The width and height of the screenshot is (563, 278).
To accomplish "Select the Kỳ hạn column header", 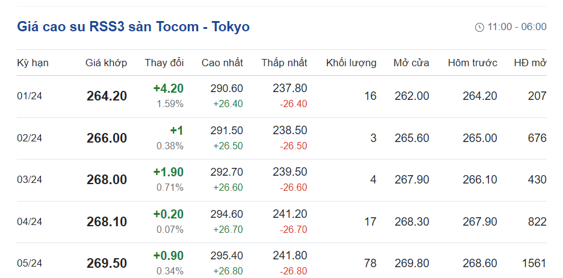I will [33, 63].
